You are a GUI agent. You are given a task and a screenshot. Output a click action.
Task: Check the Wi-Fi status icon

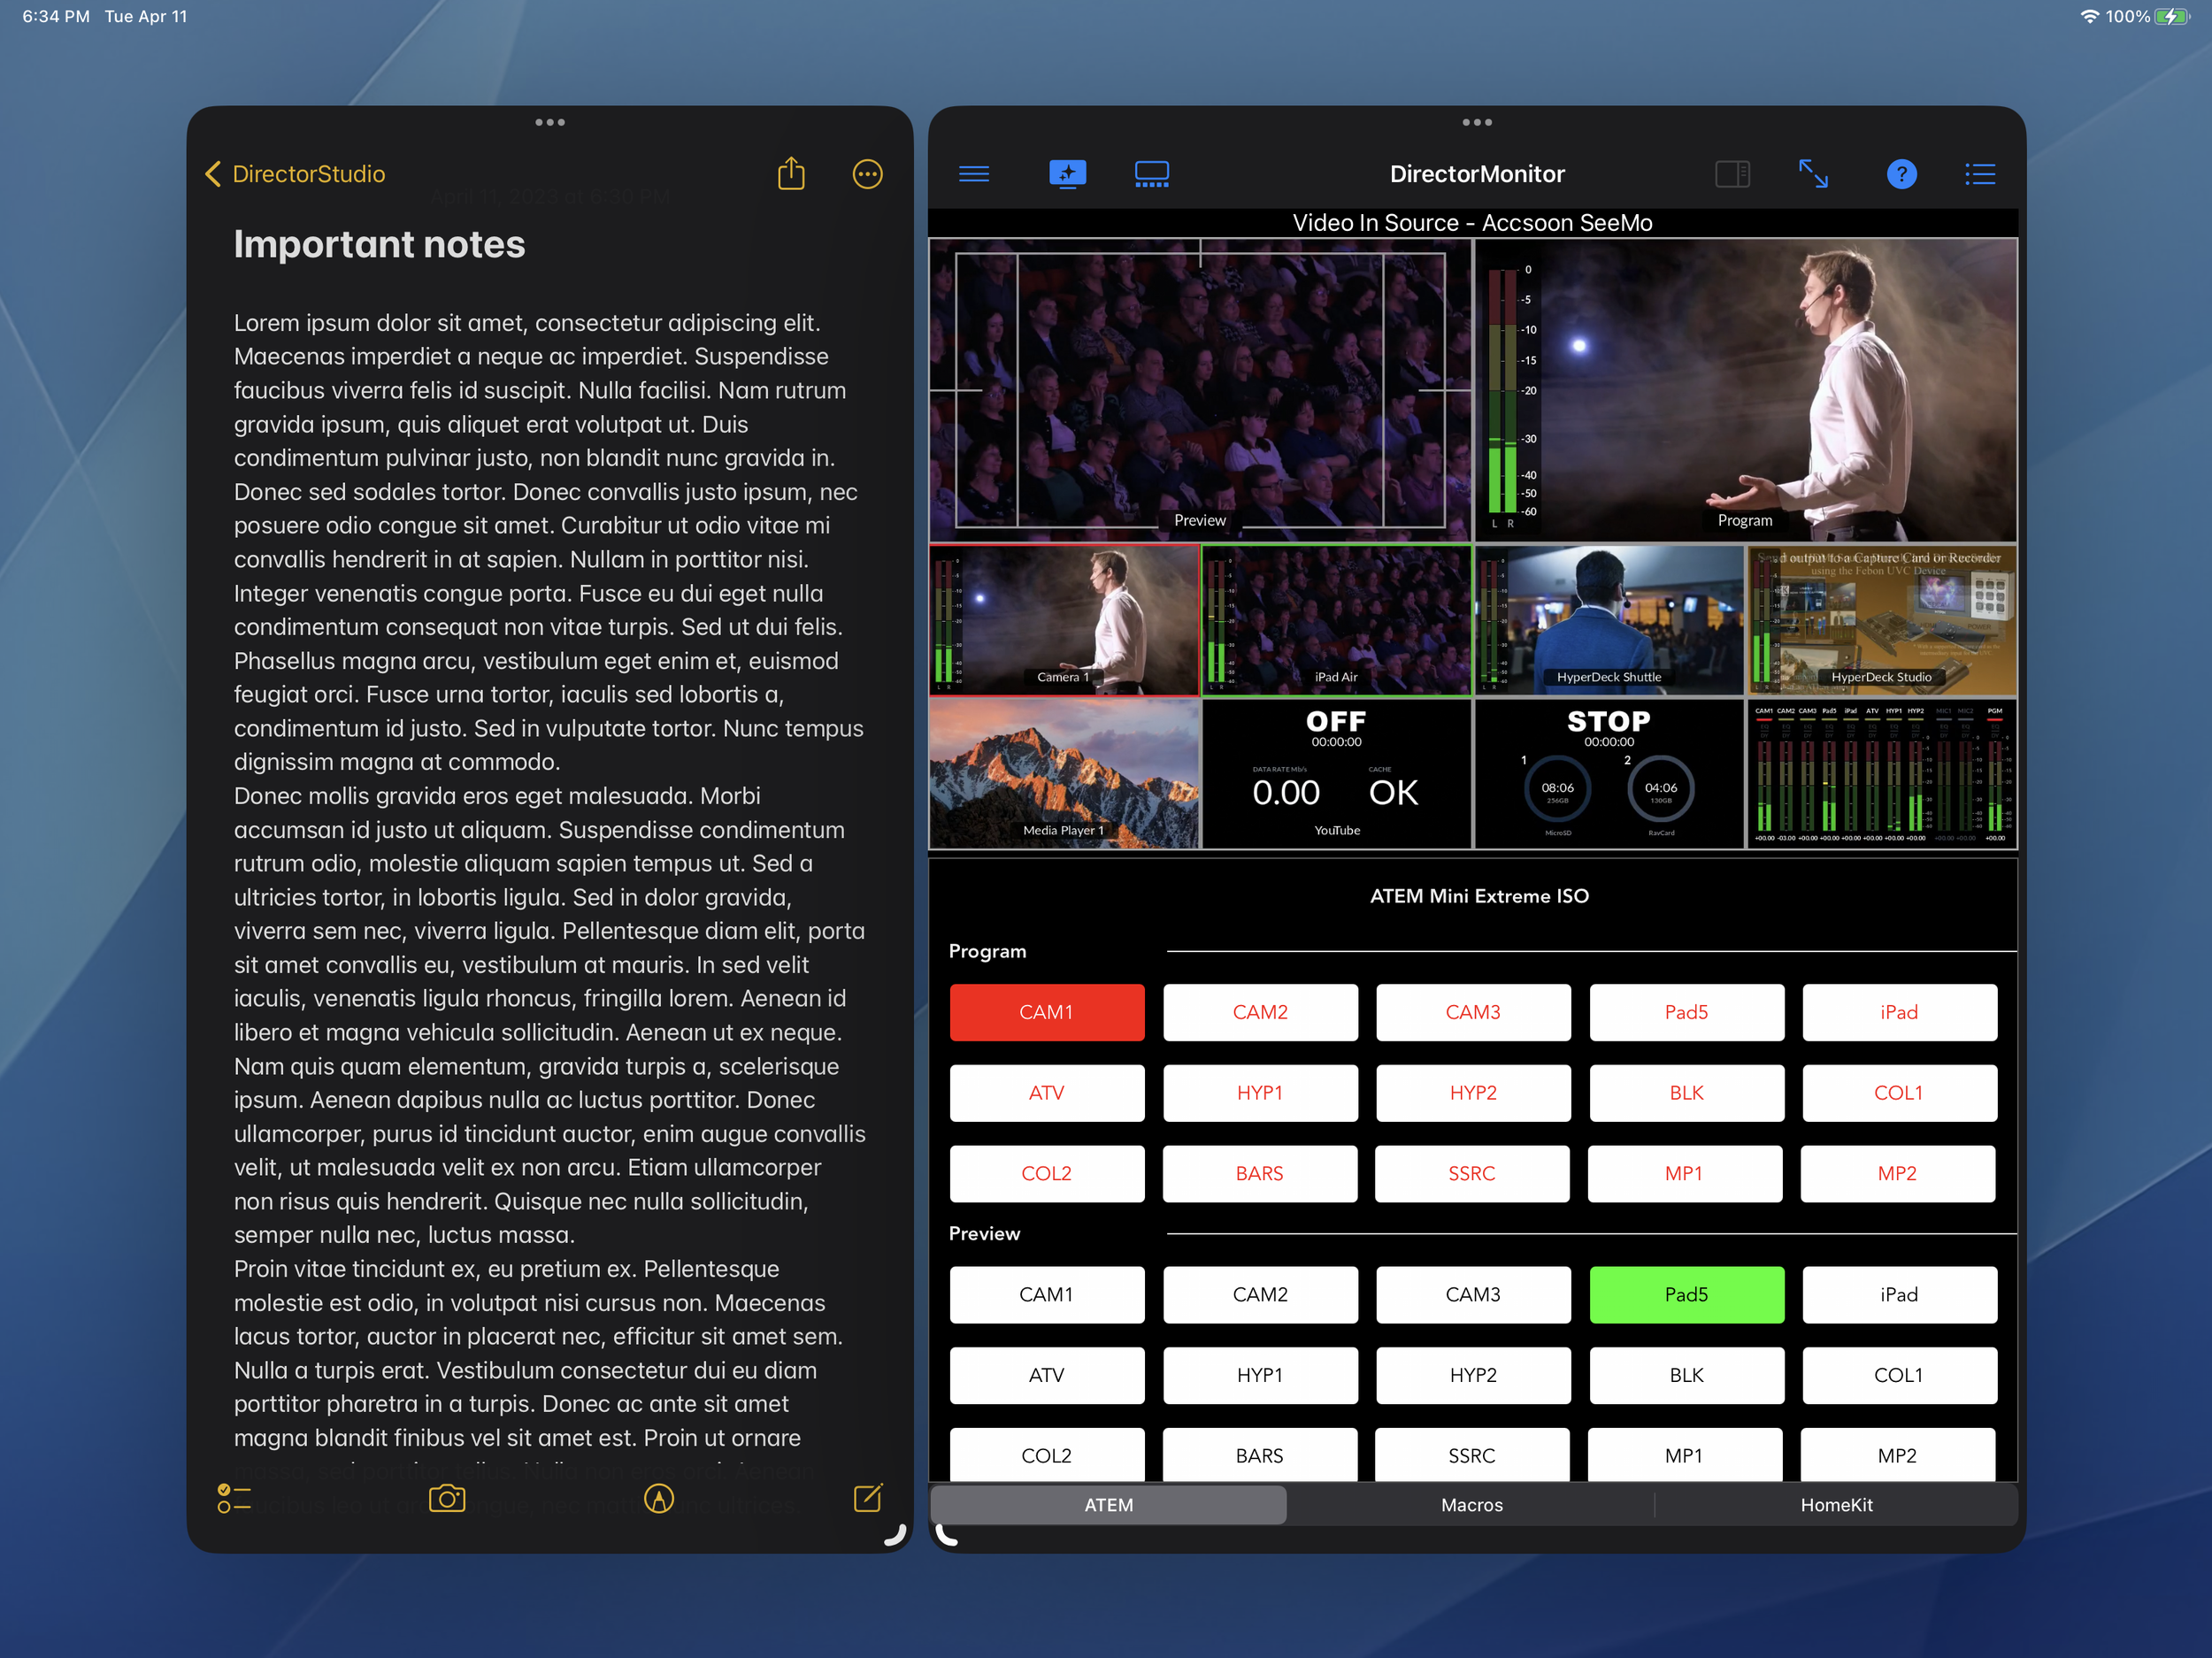pyautogui.click(x=2089, y=16)
